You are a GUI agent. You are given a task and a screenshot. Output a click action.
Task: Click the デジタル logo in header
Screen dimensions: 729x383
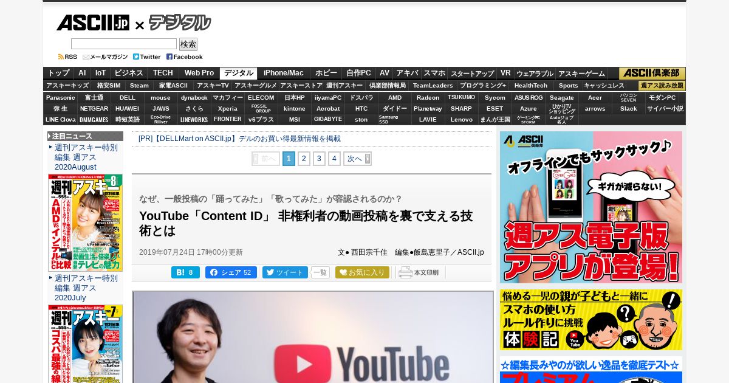click(180, 23)
